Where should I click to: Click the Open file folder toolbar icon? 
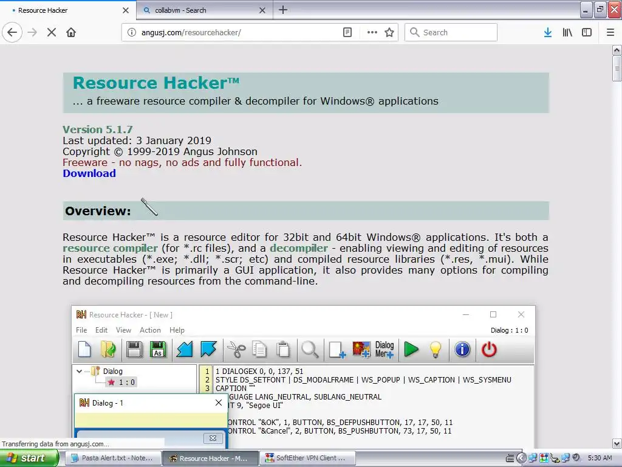tap(108, 350)
